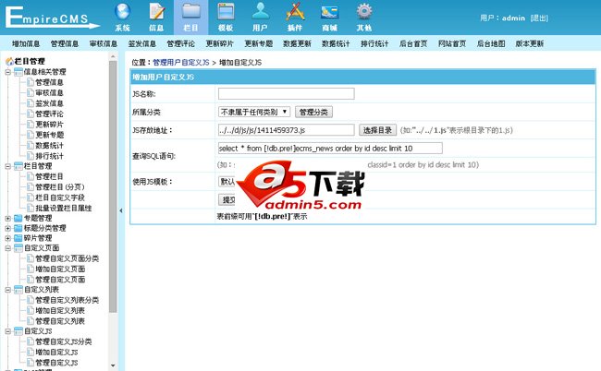Click the 提交 submit button
The width and height of the screenshot is (601, 371).
pos(227,199)
